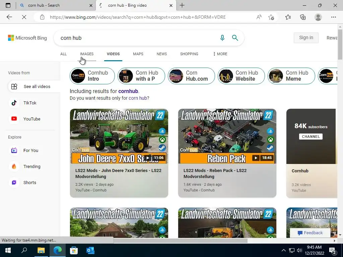
Task: Open taskbar search magnifier
Action: [24, 250]
